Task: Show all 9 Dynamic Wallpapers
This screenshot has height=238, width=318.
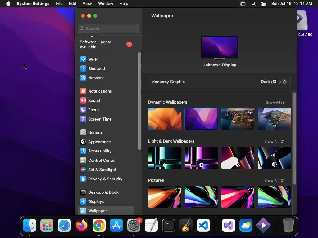Action: (x=276, y=102)
